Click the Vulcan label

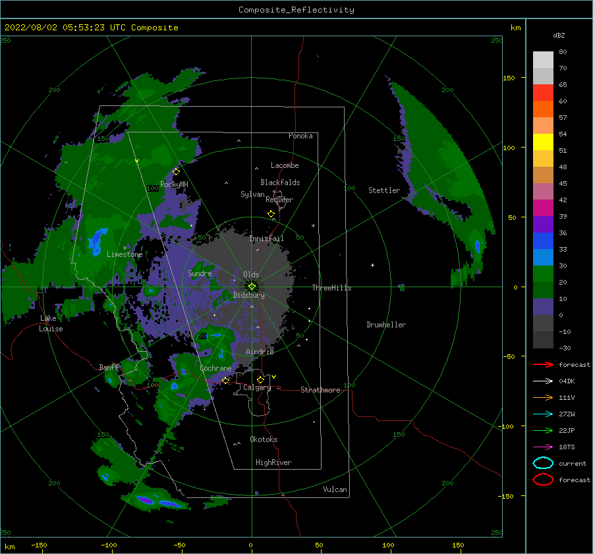[335, 489]
